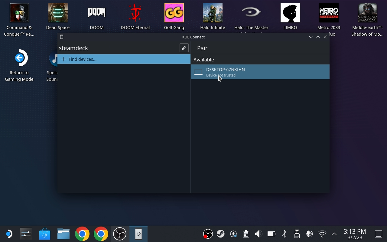
Task: Click the OBS recording tray icon
Action: 208,234
